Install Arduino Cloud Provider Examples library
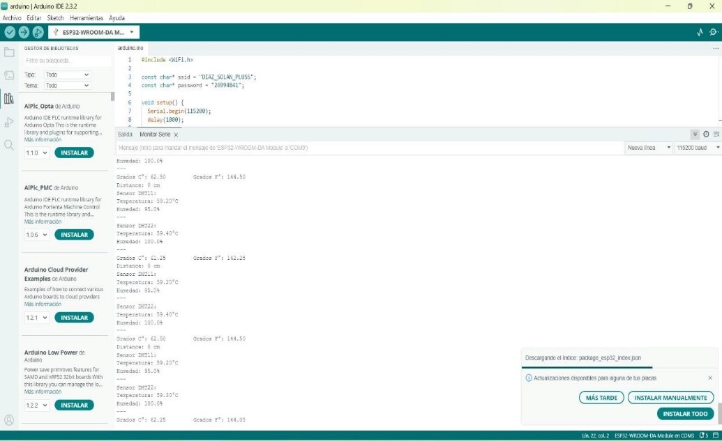The image size is (722, 441). [74, 318]
